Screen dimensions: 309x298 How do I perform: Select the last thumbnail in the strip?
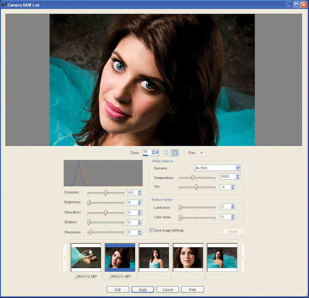222,258
